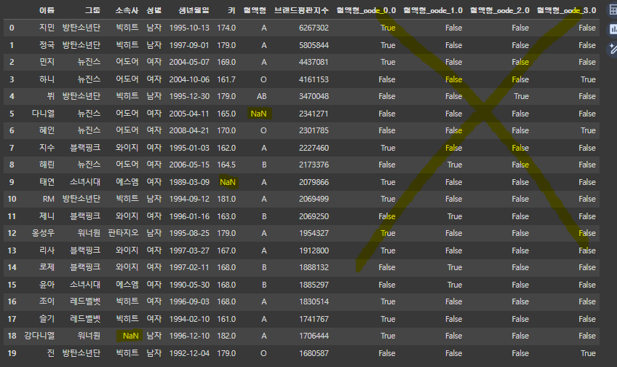Select the name cell 해린
Viewport: 617px width, 367px height.
click(47, 165)
